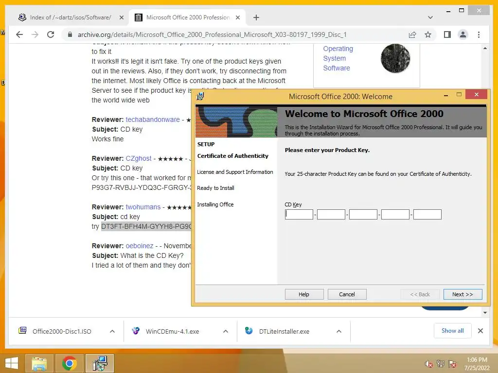Expand WinCDEmu-4.1.exe download options
The height and width of the screenshot is (373, 498).
coord(226,331)
